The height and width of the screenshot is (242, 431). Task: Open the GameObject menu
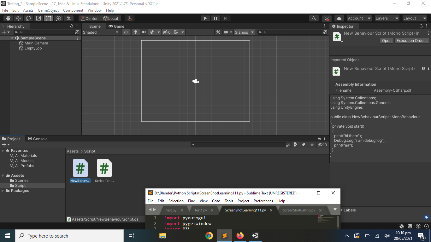point(48,10)
